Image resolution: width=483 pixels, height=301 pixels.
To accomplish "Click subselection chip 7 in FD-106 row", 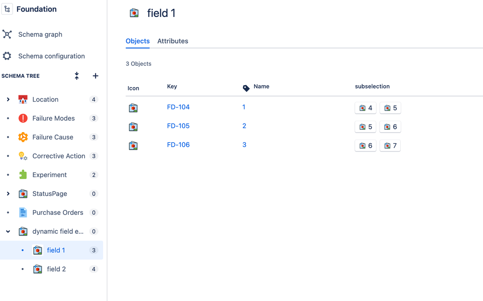I will coord(390,146).
